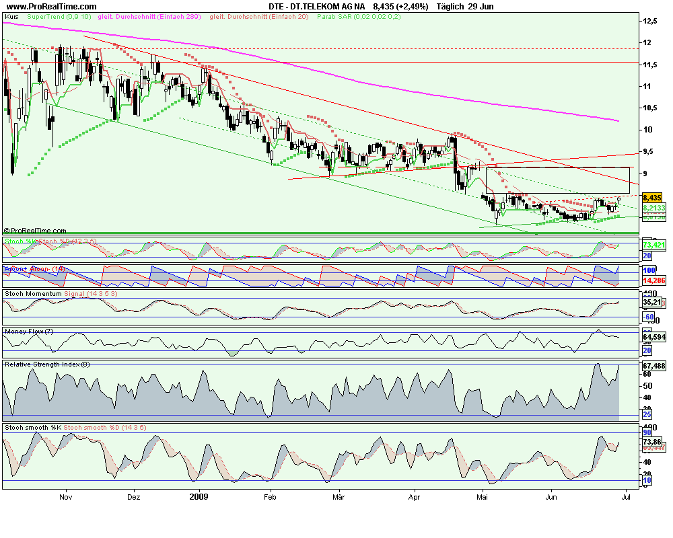Viewport: 673px width, 538px height.
Task: Click the Mai label on time axis
Action: click(483, 497)
